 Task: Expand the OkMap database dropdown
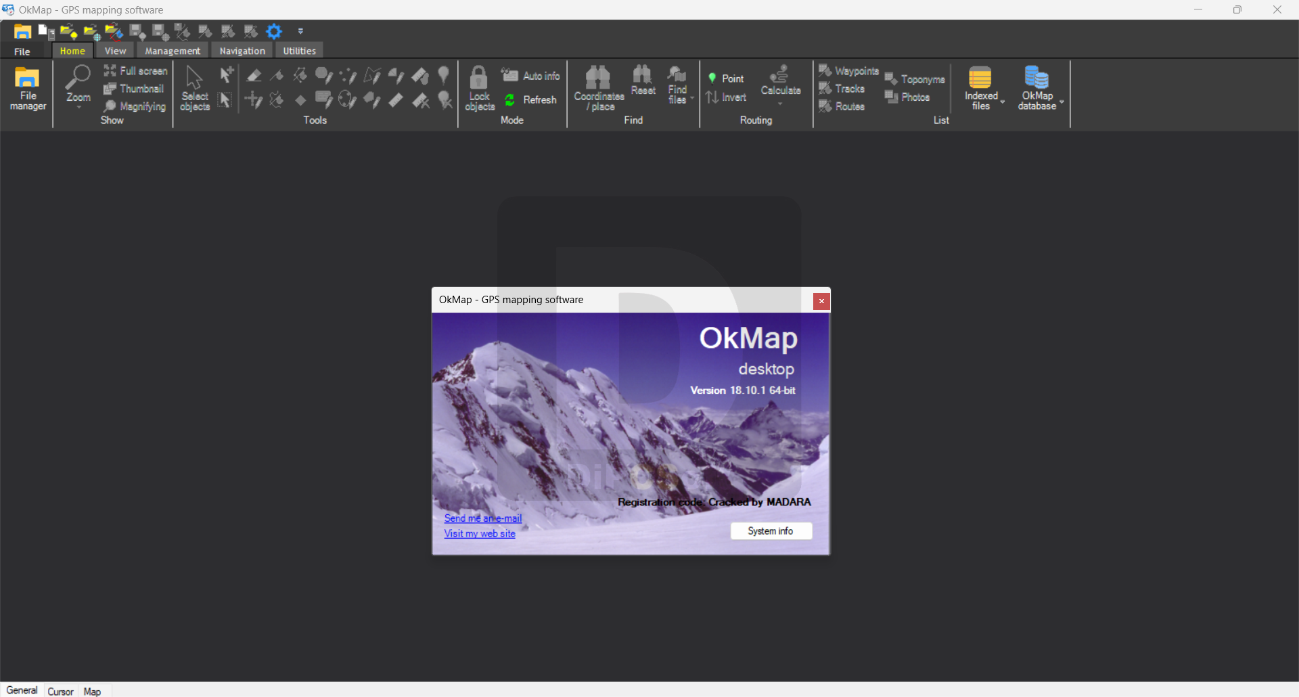(1062, 102)
